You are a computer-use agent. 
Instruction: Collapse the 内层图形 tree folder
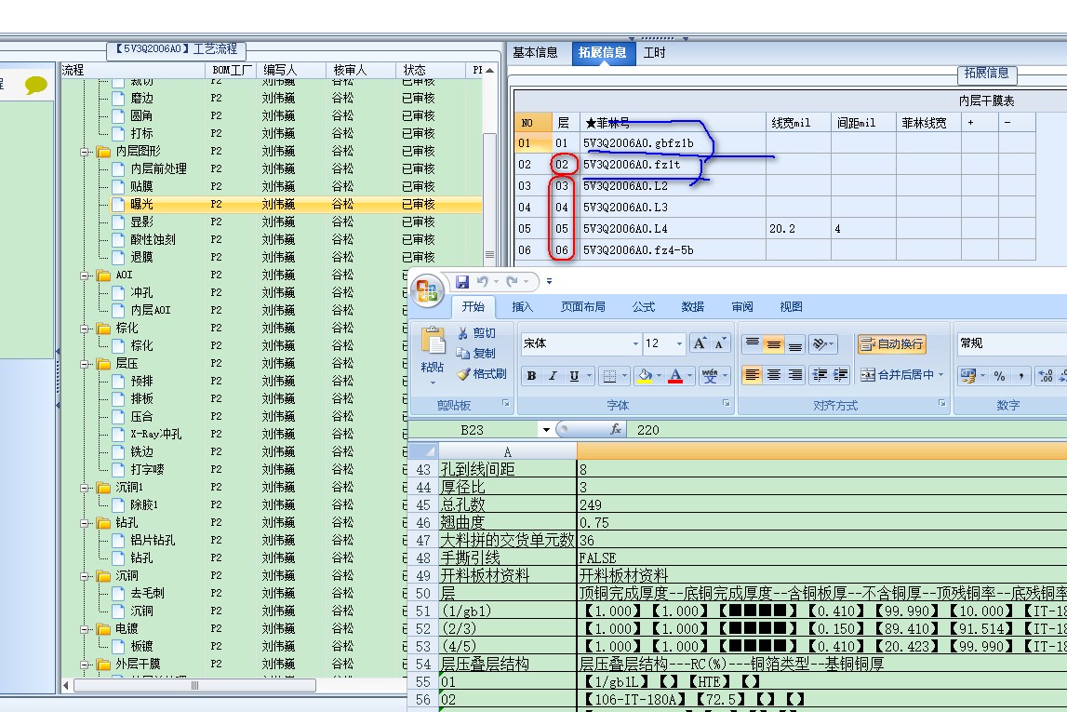tap(85, 151)
